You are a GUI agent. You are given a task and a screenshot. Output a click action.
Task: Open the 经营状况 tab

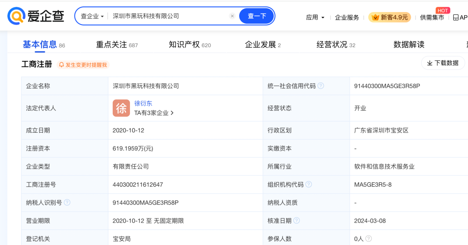tap(336, 45)
